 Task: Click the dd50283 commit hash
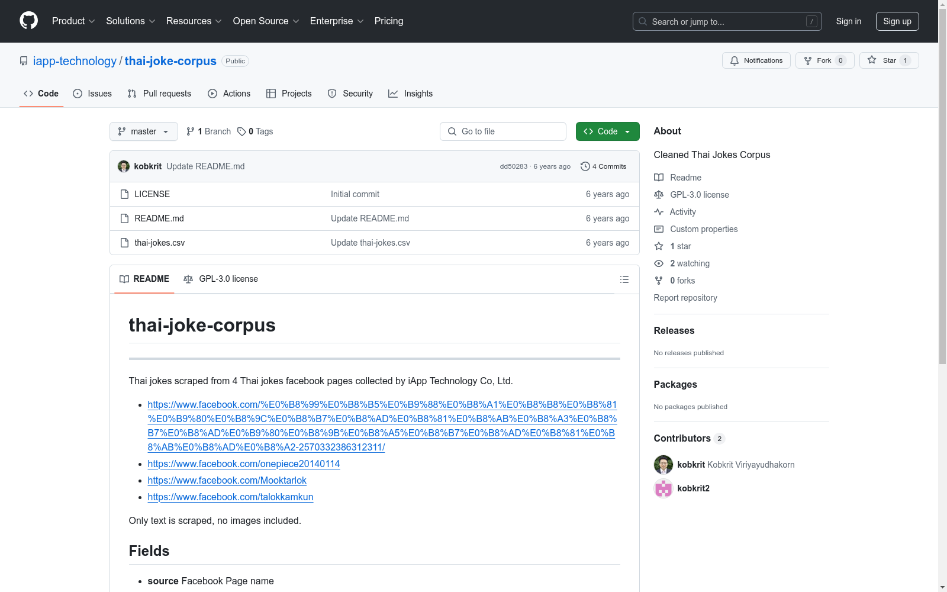click(514, 166)
